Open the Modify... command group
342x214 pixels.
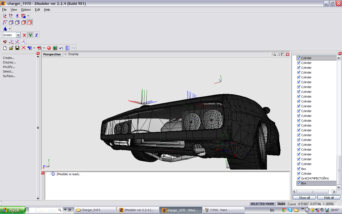pos(9,67)
